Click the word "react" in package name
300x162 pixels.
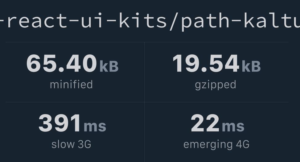[x=37, y=20]
